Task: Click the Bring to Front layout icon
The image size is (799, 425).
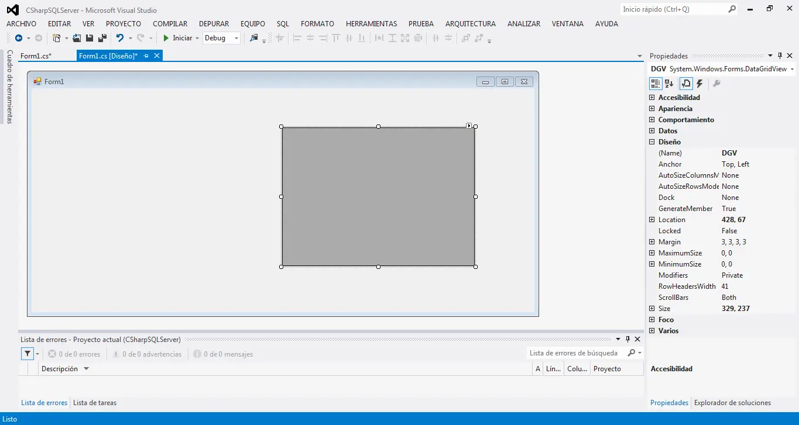Action: [x=466, y=38]
